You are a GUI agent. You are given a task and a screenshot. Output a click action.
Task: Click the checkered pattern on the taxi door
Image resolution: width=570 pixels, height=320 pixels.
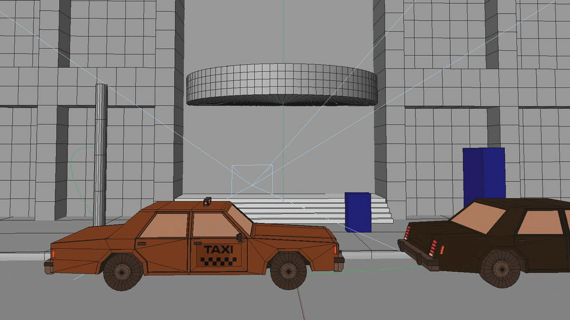[218, 261]
